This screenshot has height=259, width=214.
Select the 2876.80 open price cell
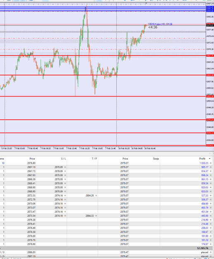coord(31,163)
